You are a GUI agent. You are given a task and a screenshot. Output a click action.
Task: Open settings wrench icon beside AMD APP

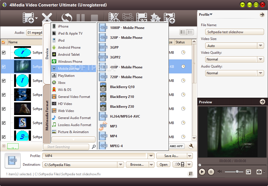point(191,146)
